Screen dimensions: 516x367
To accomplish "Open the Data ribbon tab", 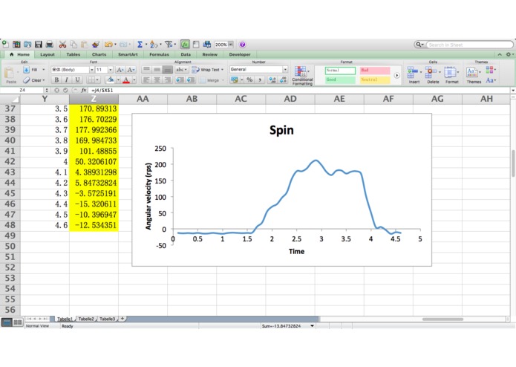I will 186,54.
